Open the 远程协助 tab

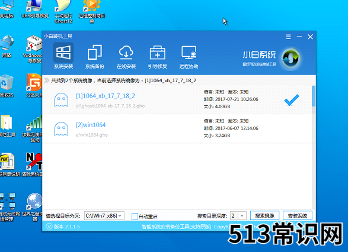tap(189, 57)
